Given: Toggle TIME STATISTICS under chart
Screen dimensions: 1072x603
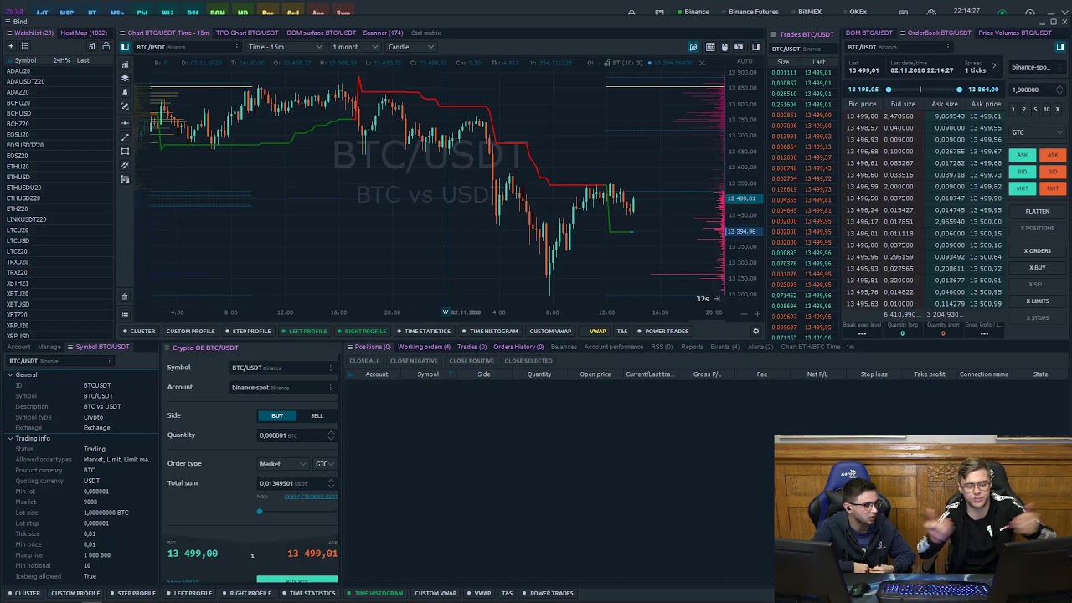Looking at the screenshot, I should pos(424,332).
